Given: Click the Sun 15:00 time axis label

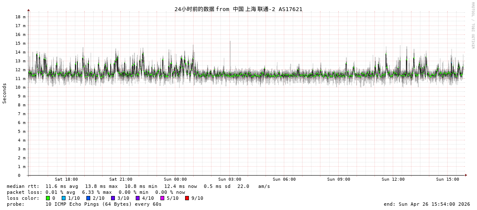Looking at the screenshot, I should [448, 179].
